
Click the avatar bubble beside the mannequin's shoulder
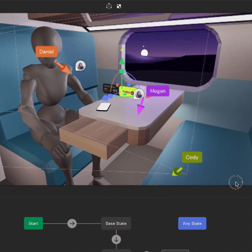coord(80,65)
